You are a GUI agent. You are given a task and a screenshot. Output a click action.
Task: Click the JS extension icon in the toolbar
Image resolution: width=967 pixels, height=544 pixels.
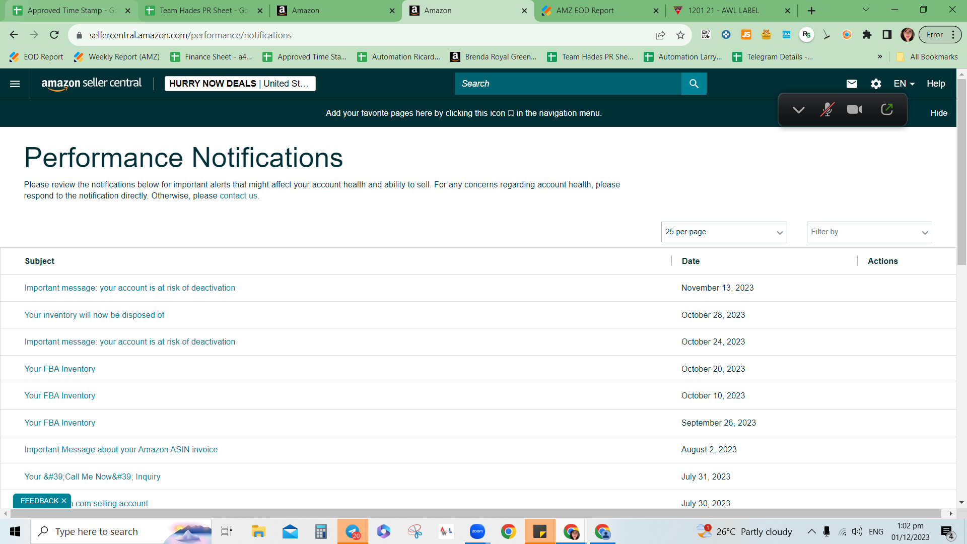(x=746, y=35)
